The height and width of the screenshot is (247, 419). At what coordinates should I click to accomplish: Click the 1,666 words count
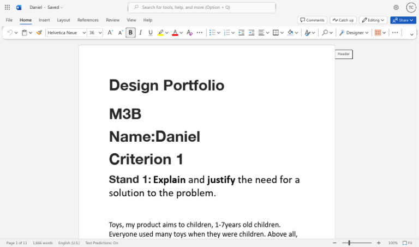pyautogui.click(x=43, y=243)
